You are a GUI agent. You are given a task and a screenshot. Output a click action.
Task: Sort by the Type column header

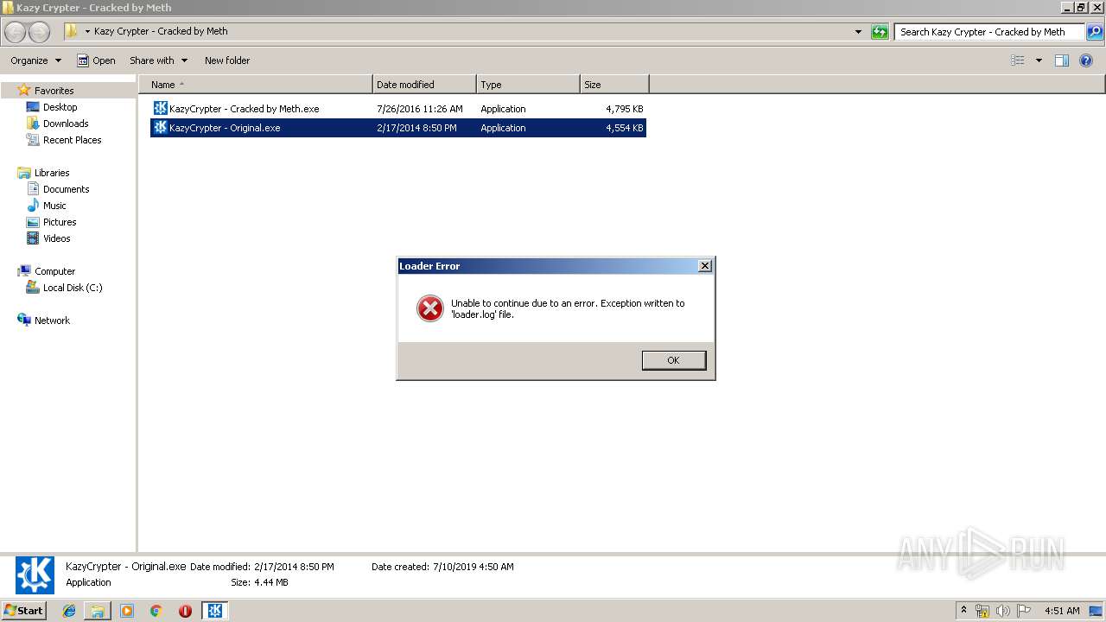[528, 85]
